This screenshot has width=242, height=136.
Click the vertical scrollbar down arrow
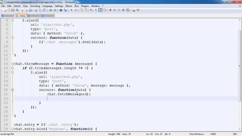(240, 129)
